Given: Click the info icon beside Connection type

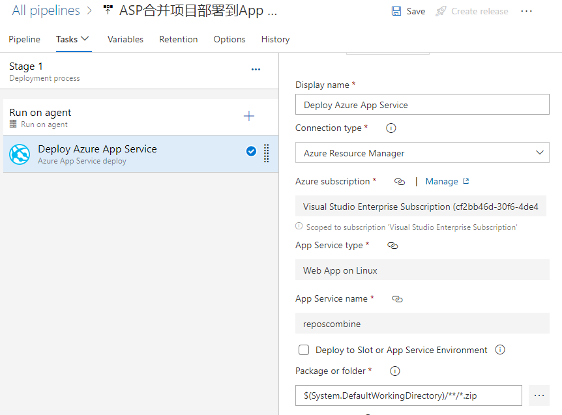Looking at the screenshot, I should point(390,128).
